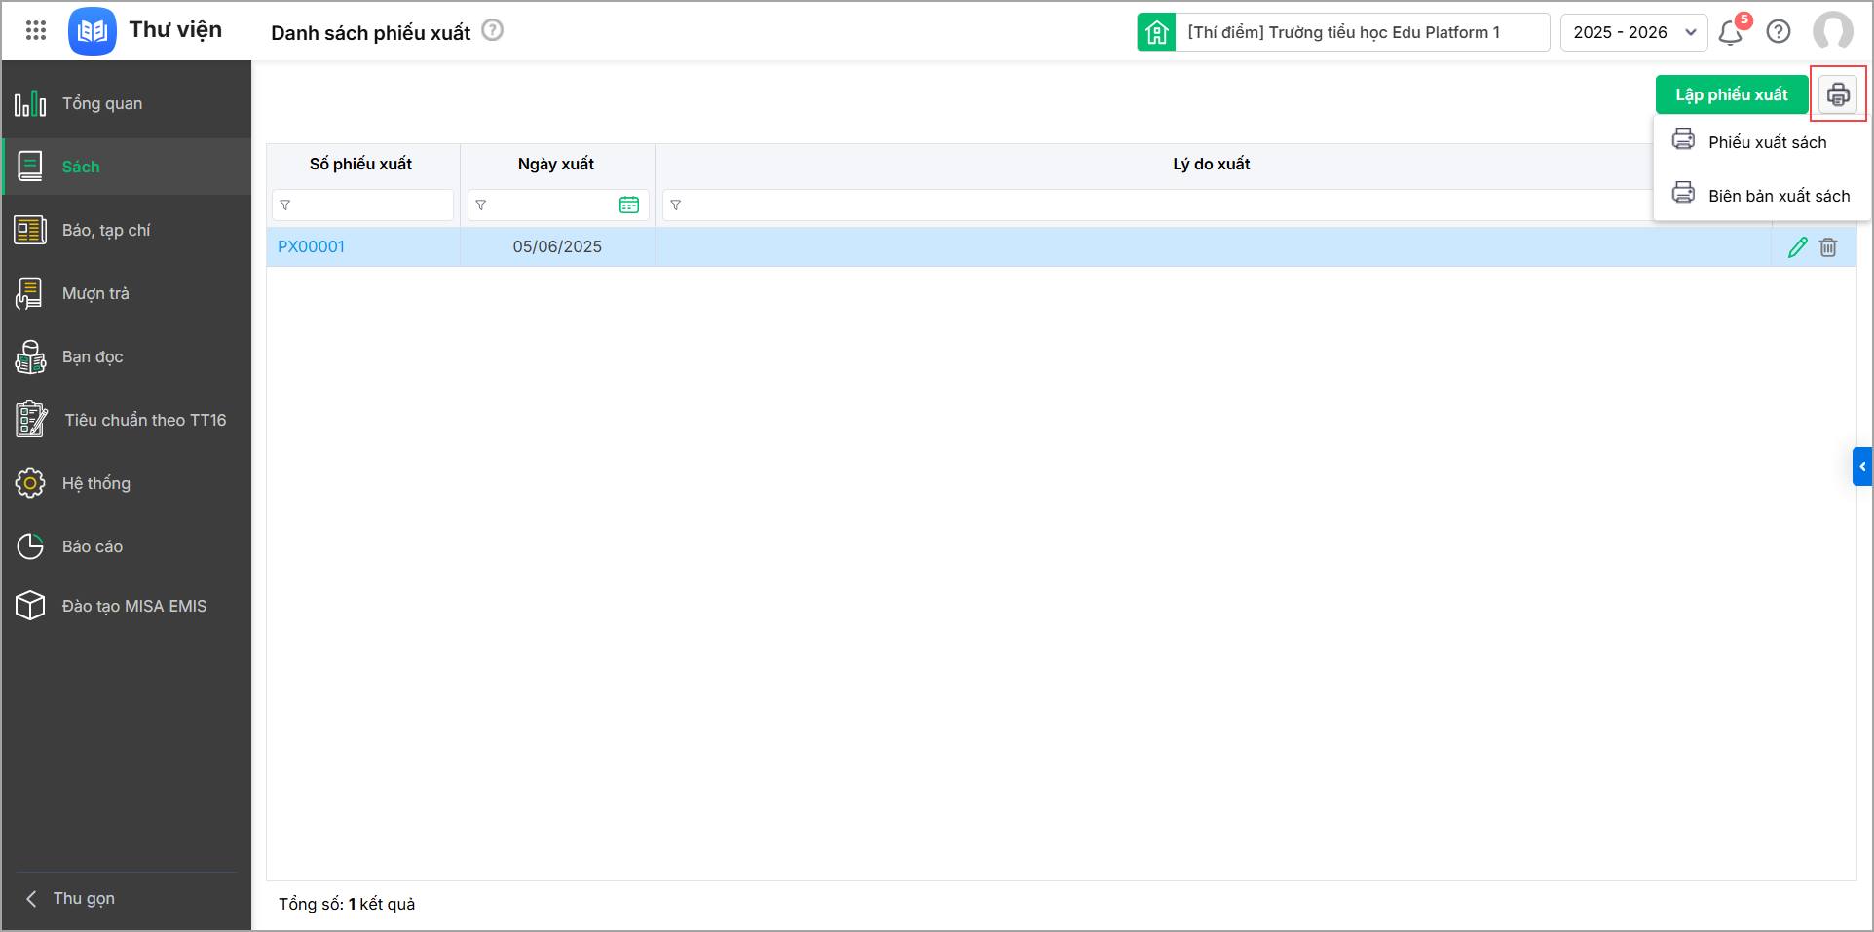Viewport: 1874px width, 932px height.
Task: Open the calendar picker in Ngày xuất filter
Action: [x=629, y=205]
